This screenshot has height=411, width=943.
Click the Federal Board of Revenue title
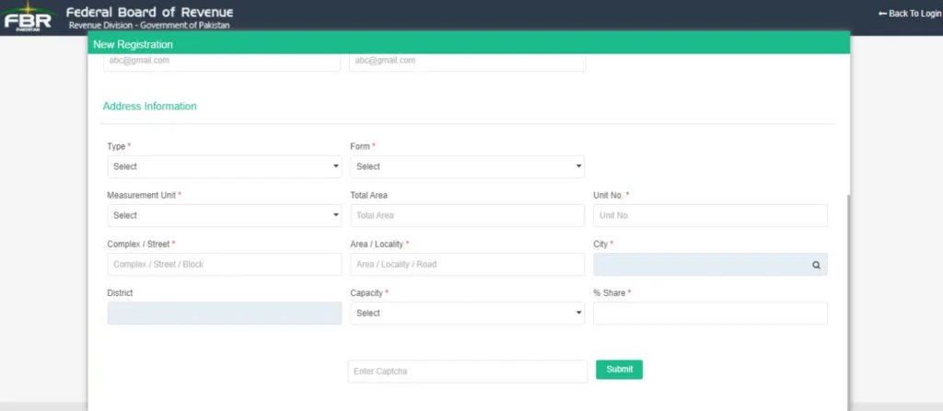point(150,12)
